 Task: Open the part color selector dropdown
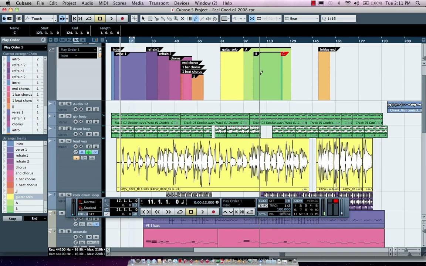(225, 18)
